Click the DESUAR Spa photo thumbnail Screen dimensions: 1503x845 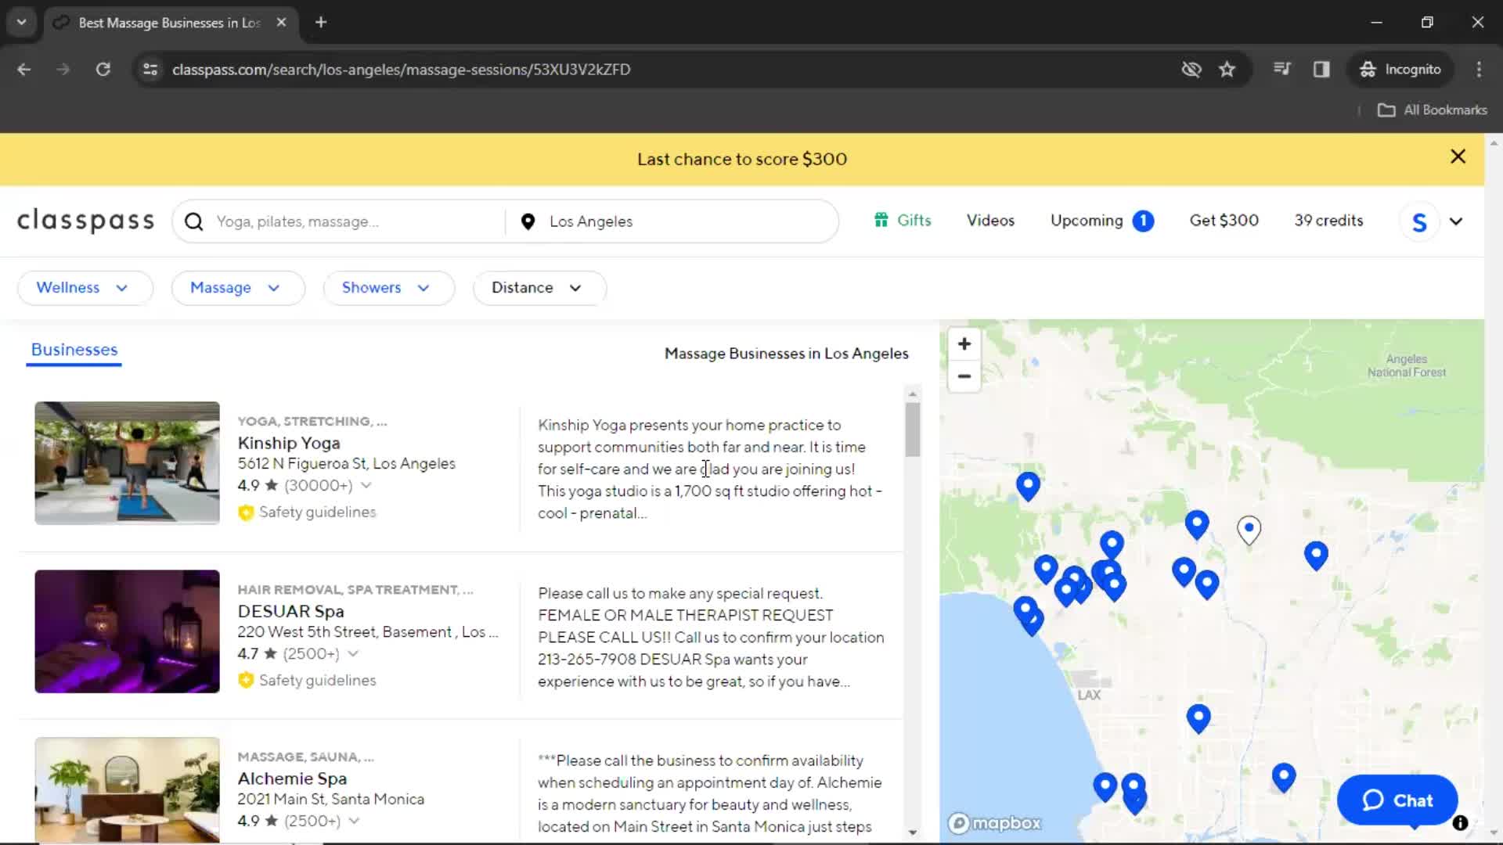coord(127,631)
